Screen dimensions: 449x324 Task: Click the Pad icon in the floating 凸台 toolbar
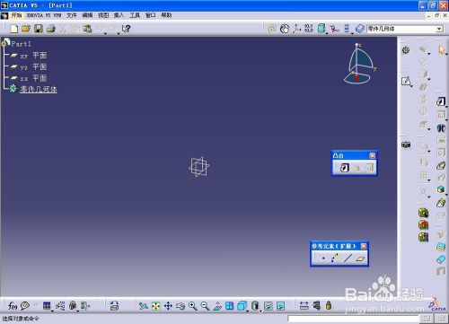click(345, 168)
